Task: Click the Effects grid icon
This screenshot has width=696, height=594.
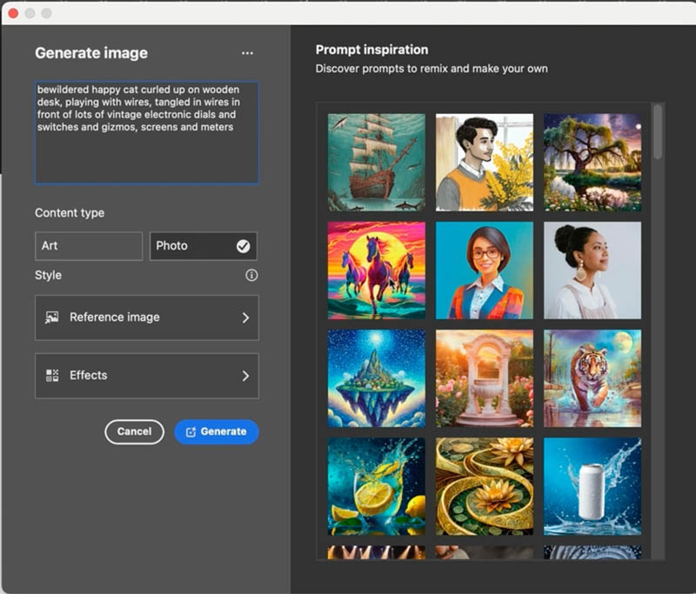Action: (52, 376)
